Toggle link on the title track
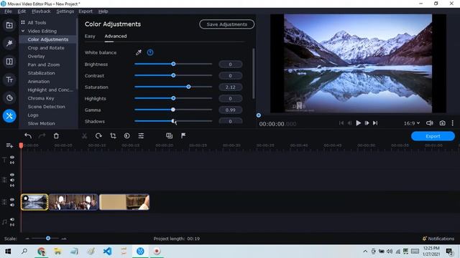This screenshot has width=460, height=258. point(12,163)
